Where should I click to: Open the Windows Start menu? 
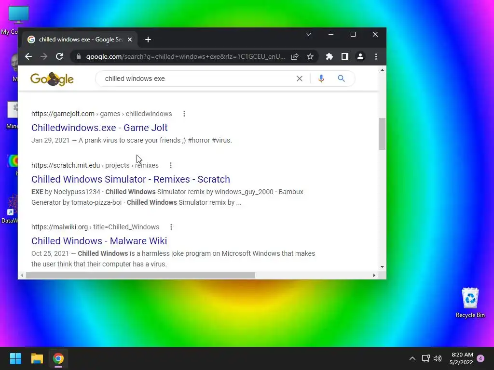[x=15, y=358]
